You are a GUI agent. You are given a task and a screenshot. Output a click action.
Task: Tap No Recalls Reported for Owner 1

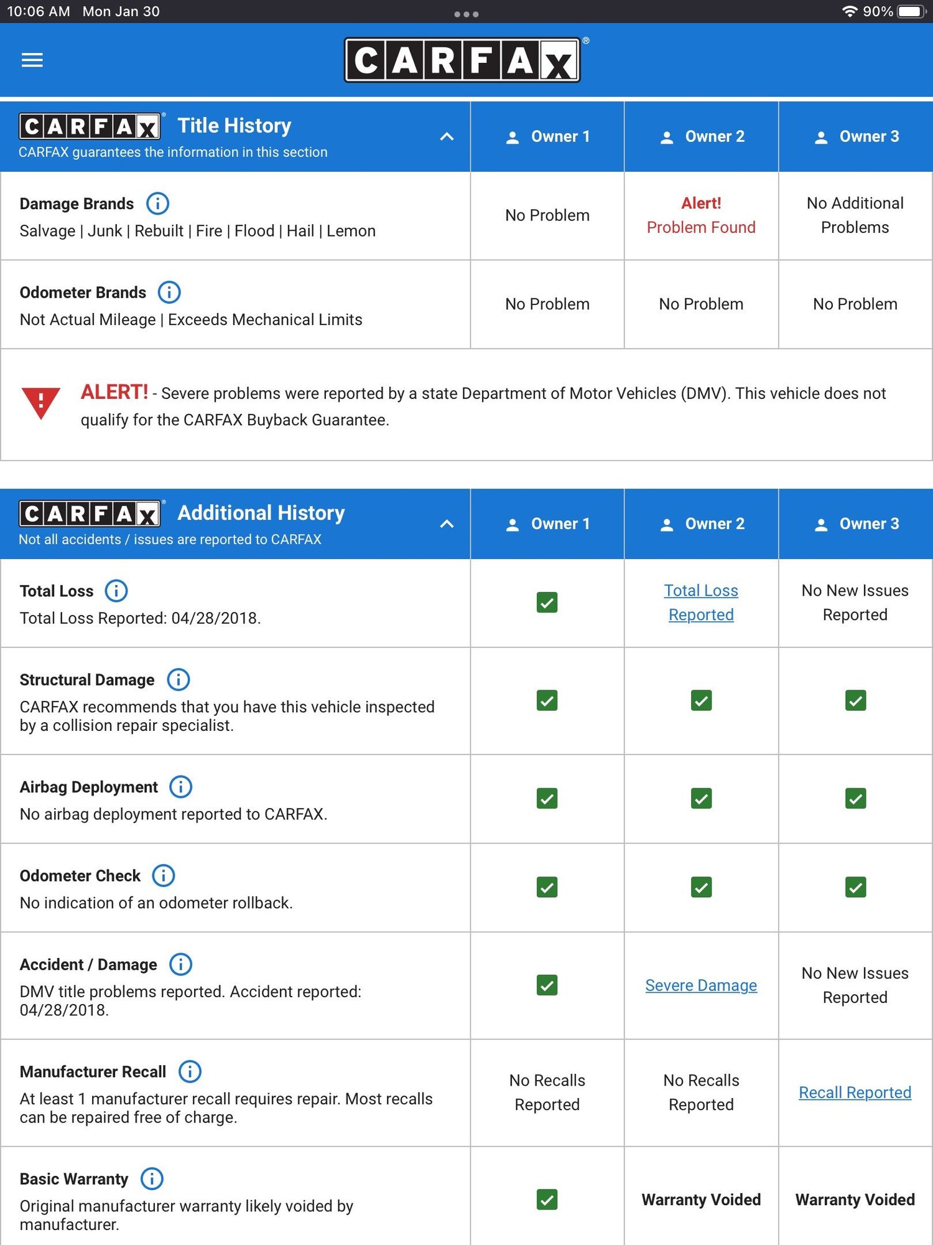[x=547, y=1092]
